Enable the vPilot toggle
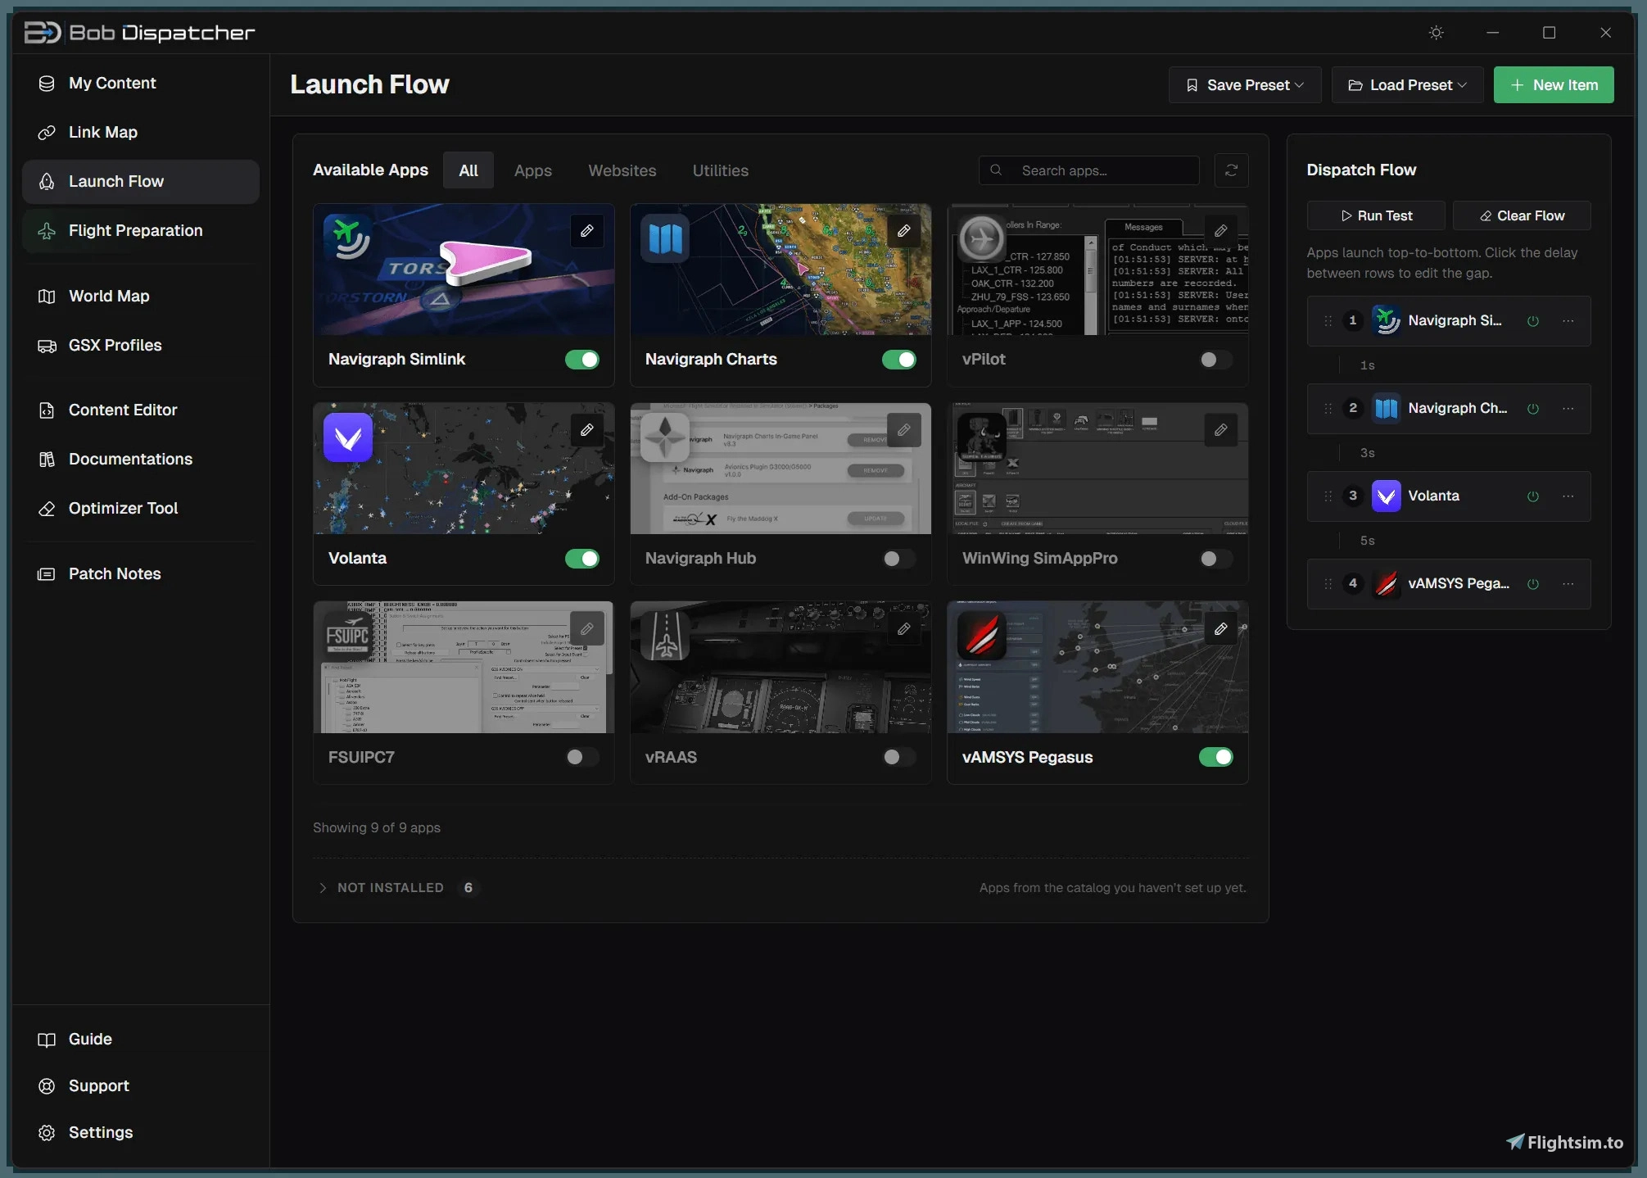The width and height of the screenshot is (1647, 1178). tap(1216, 360)
